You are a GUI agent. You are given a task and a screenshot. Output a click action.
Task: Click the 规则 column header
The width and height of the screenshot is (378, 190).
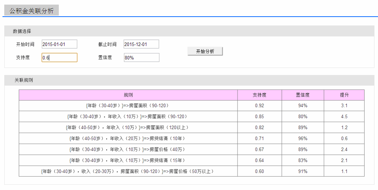tap(128, 95)
